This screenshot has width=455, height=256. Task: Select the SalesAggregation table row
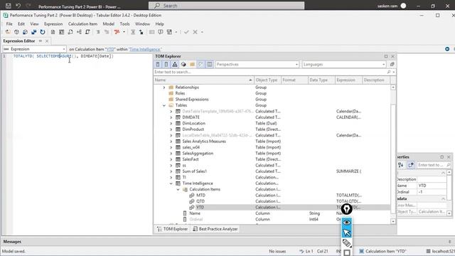(272, 154)
